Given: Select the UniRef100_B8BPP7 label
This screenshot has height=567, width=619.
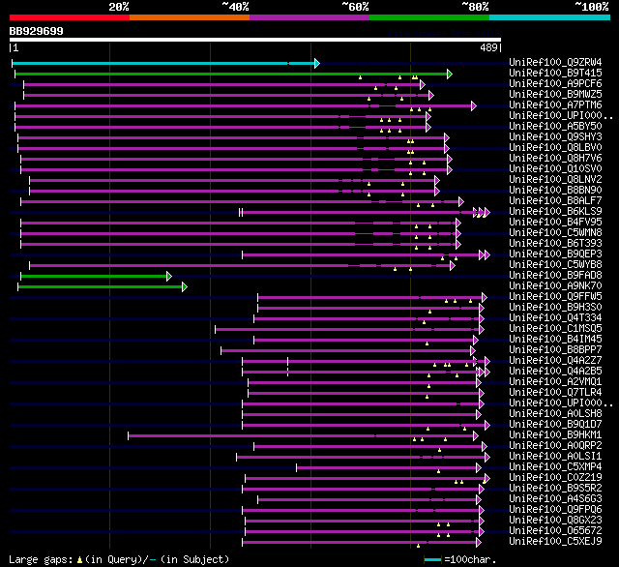Looking at the screenshot, I should [x=555, y=350].
